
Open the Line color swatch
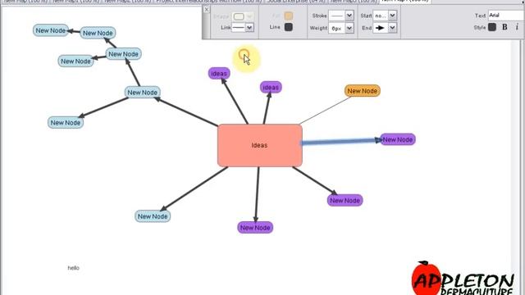point(288,27)
